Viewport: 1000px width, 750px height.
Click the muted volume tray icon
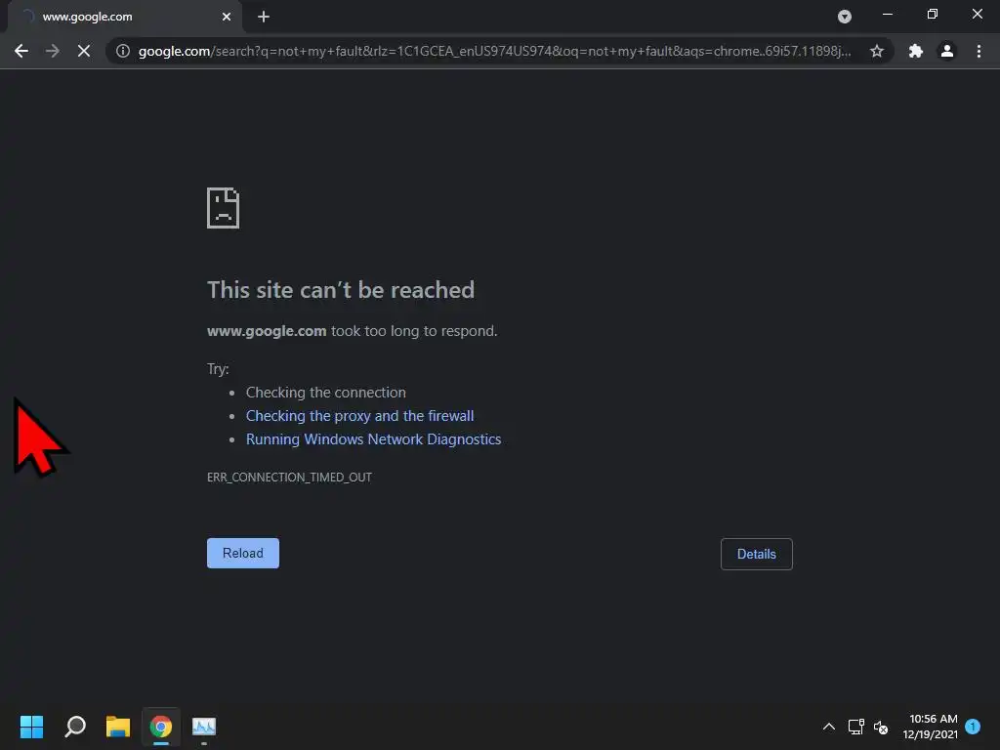881,727
